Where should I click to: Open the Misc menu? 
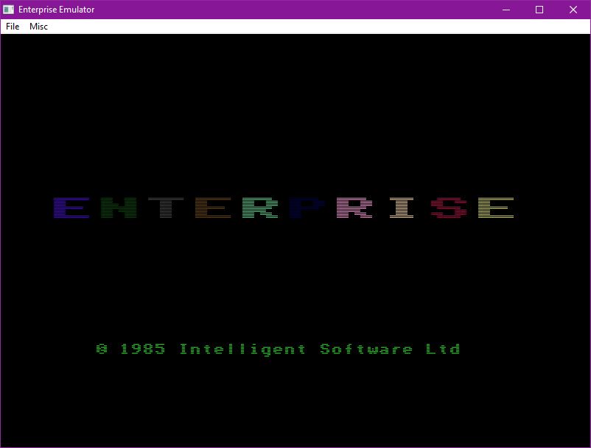pos(38,27)
